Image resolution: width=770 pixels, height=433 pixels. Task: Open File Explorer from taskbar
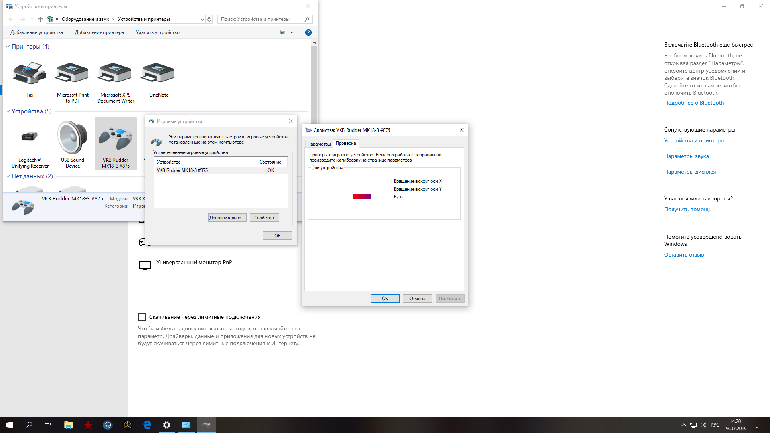coord(68,425)
